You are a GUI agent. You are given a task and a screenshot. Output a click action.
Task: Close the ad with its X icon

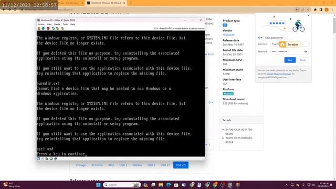pyautogui.click(x=212, y=102)
